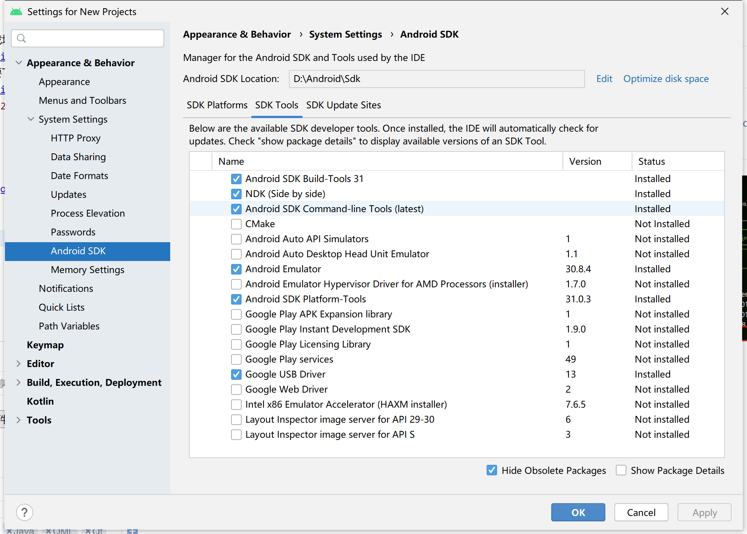Open Memory Settings page

88,270
